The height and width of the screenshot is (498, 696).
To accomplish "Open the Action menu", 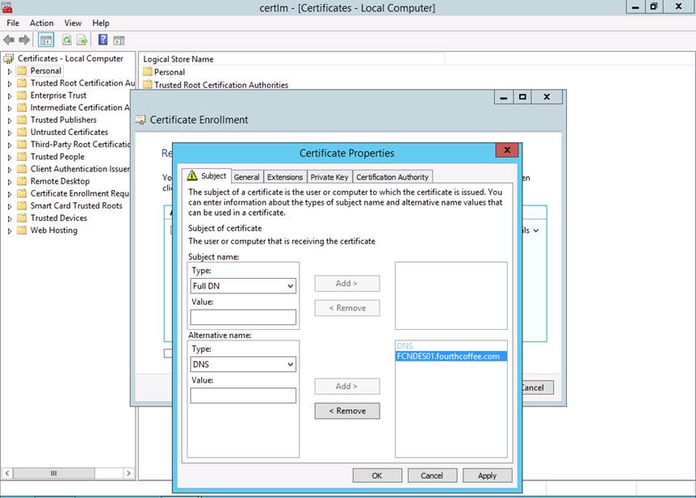I will click(42, 23).
